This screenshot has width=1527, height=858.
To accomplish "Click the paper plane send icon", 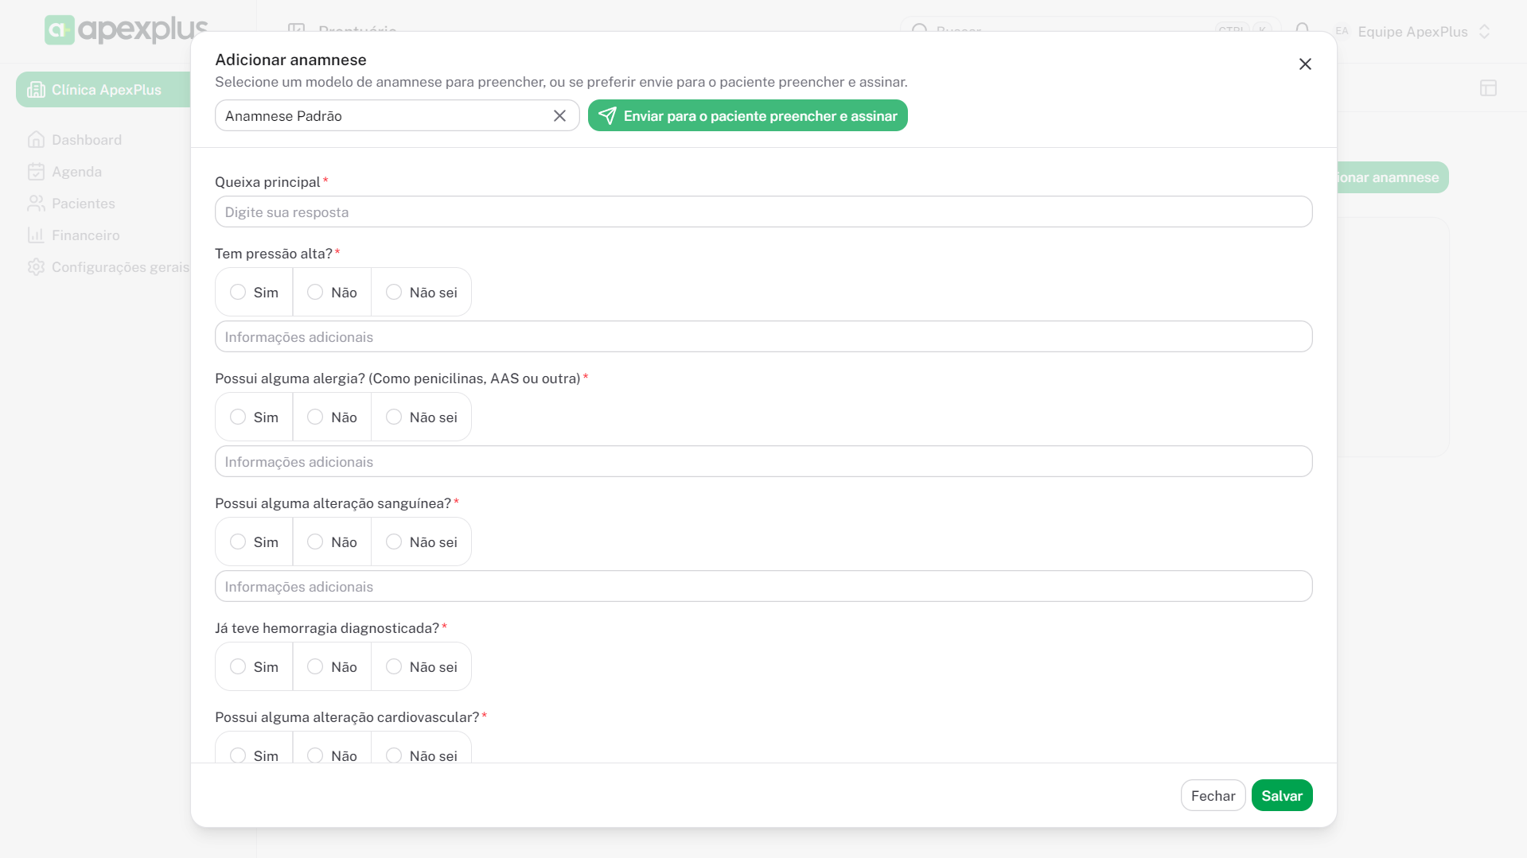I will 607,116.
